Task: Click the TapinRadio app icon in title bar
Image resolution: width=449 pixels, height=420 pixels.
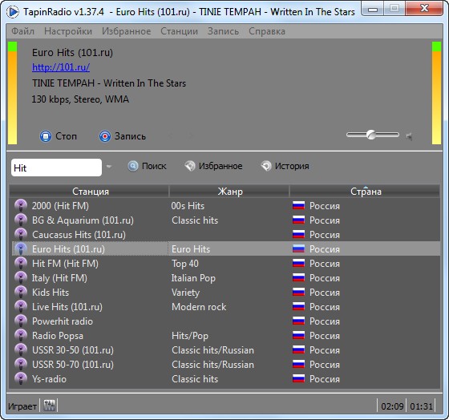Action: (x=12, y=12)
